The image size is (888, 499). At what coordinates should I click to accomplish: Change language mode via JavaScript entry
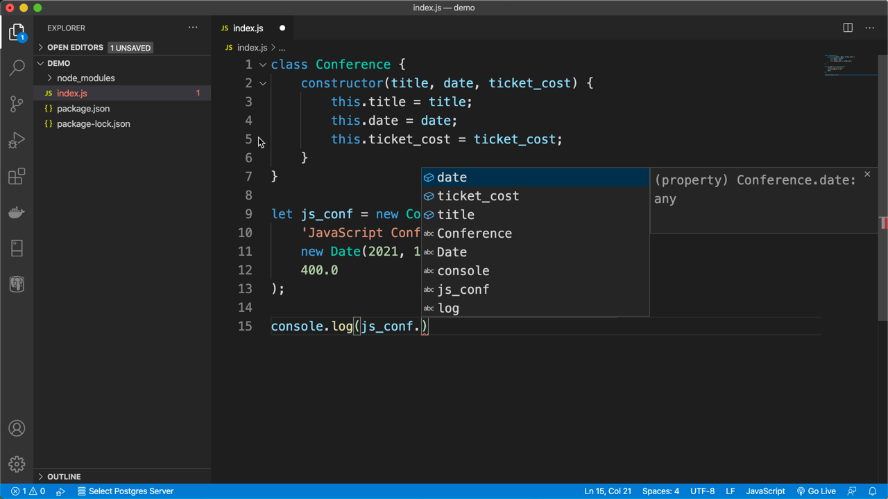765,491
